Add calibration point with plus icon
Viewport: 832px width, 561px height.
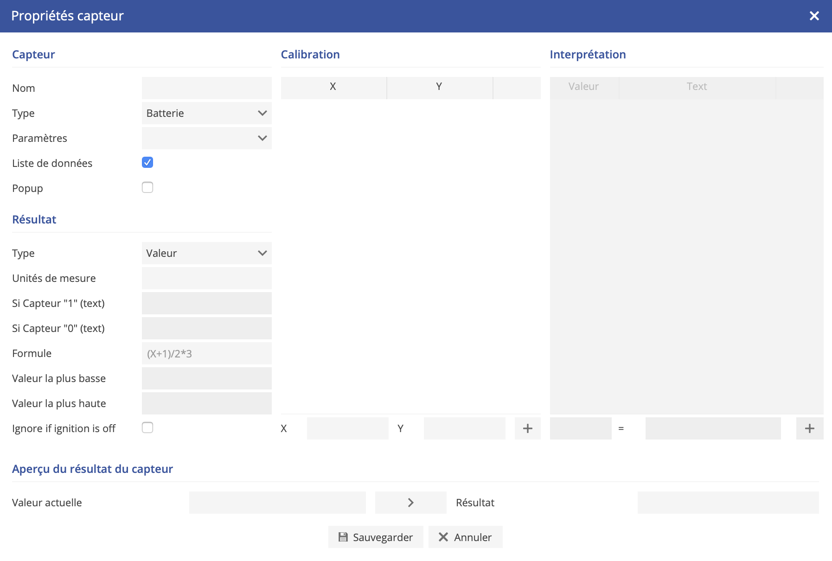point(527,428)
